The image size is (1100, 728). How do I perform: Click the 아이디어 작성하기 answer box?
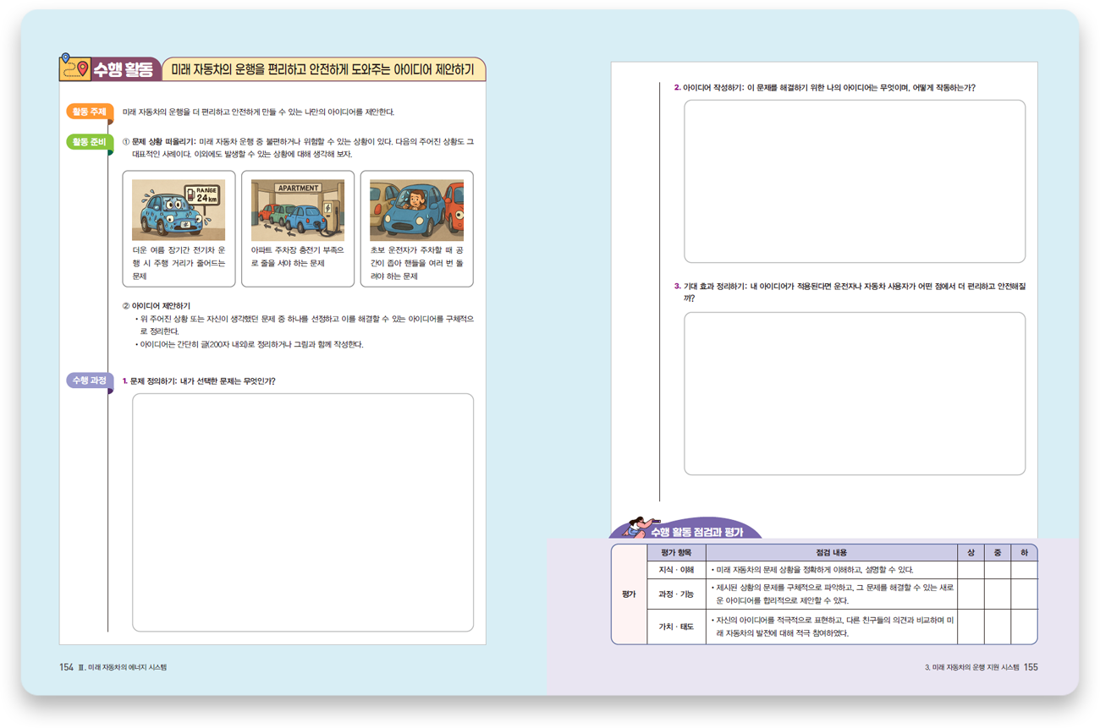point(854,181)
